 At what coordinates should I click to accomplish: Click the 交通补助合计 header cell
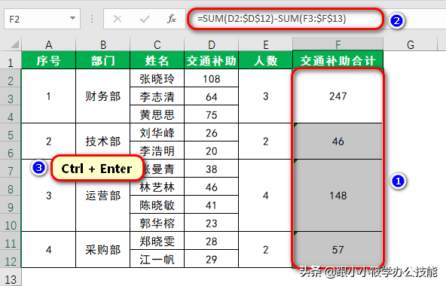[338, 60]
